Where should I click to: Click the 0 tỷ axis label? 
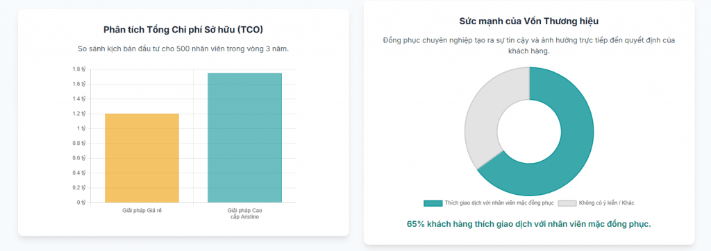(x=81, y=202)
